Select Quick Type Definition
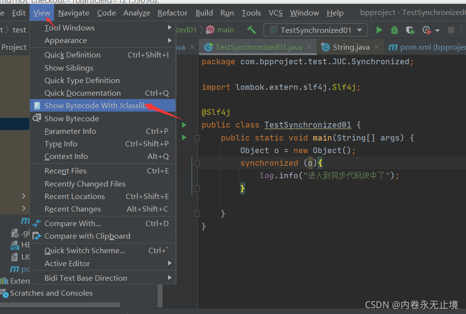 point(103,81)
